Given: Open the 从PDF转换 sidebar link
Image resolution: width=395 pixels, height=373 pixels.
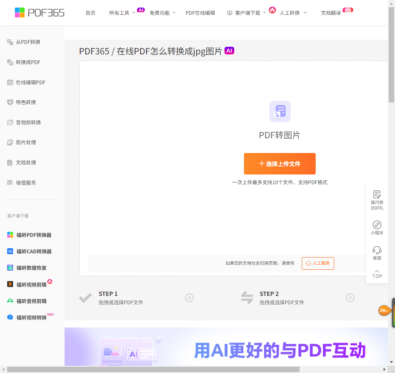Looking at the screenshot, I should pos(28,42).
